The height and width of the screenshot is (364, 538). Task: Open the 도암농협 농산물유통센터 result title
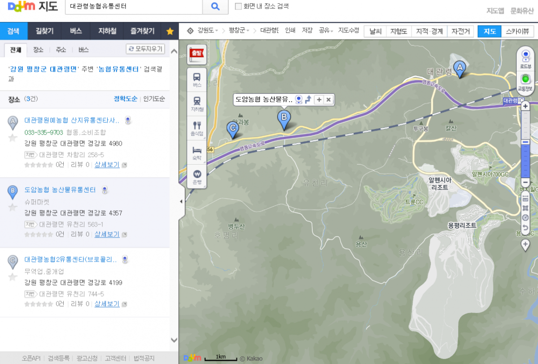point(60,190)
